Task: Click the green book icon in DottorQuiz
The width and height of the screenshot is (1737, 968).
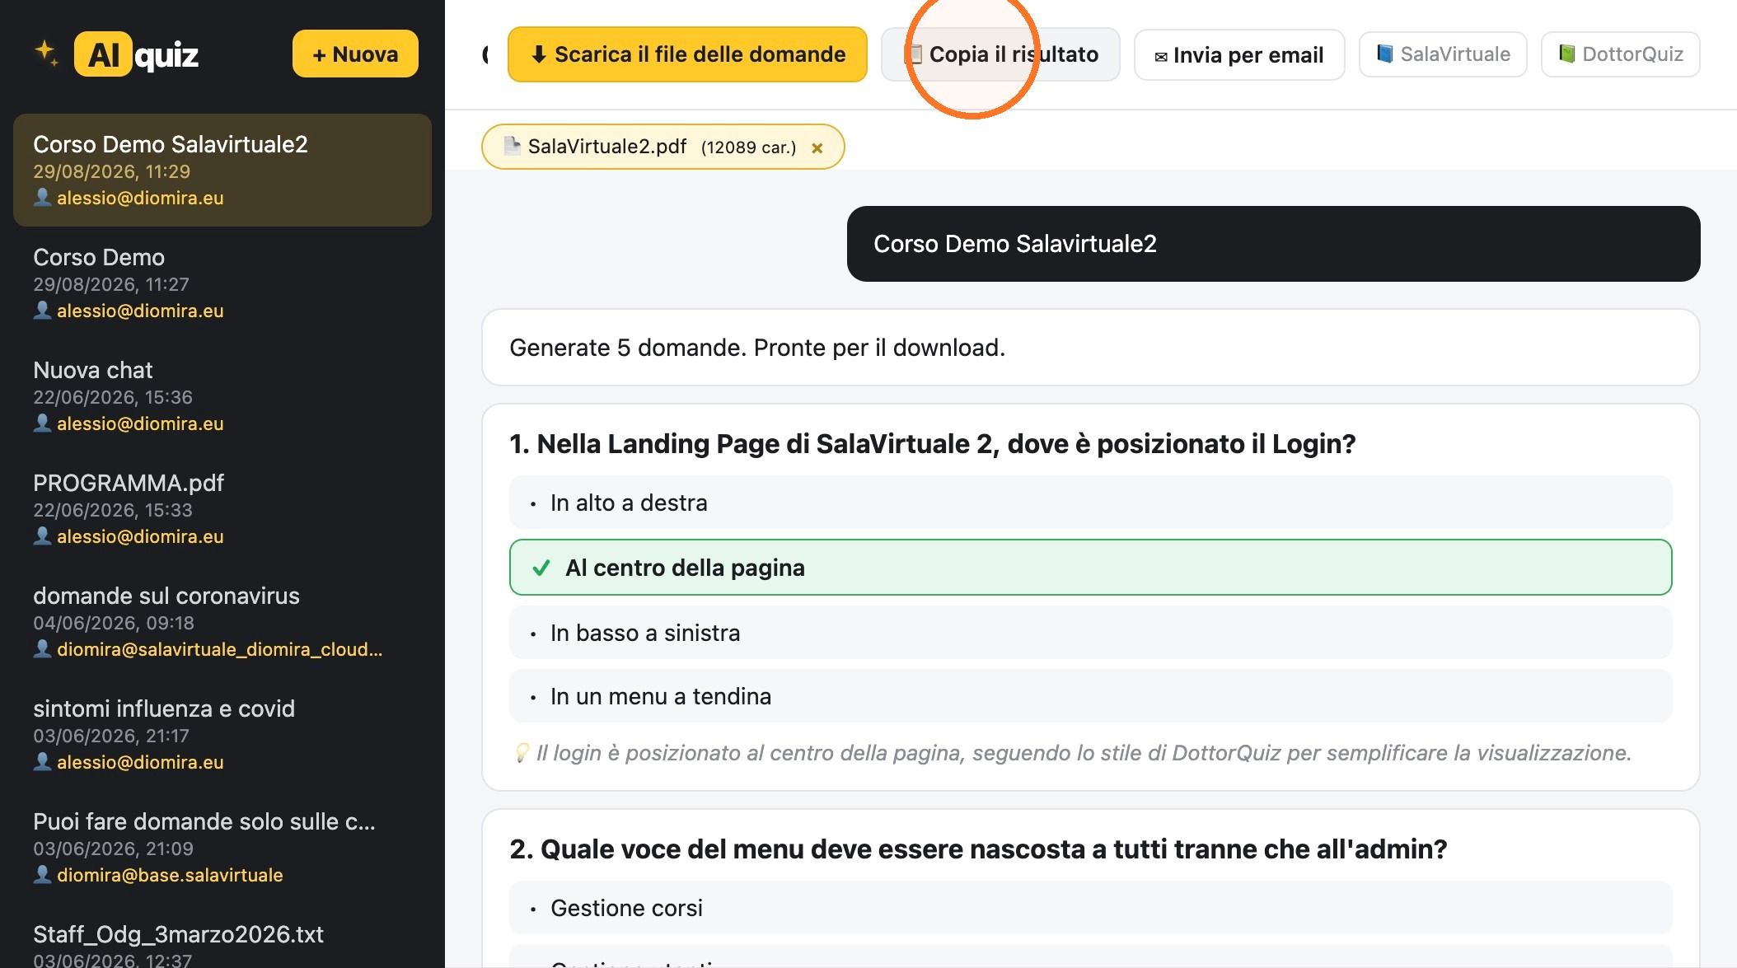Action: pos(1567,54)
